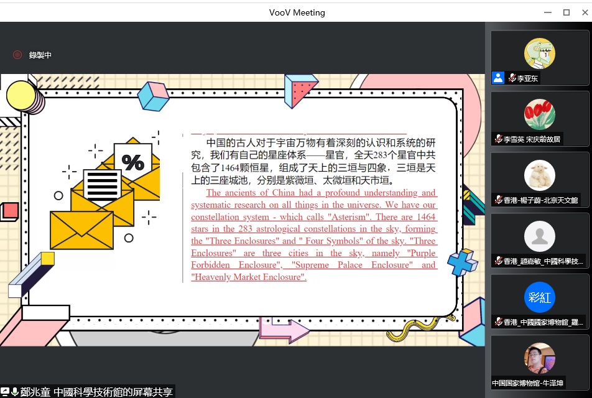Click muted mic icon for 香港_趙嘉敏 participant
592x398 pixels.
(x=498, y=261)
